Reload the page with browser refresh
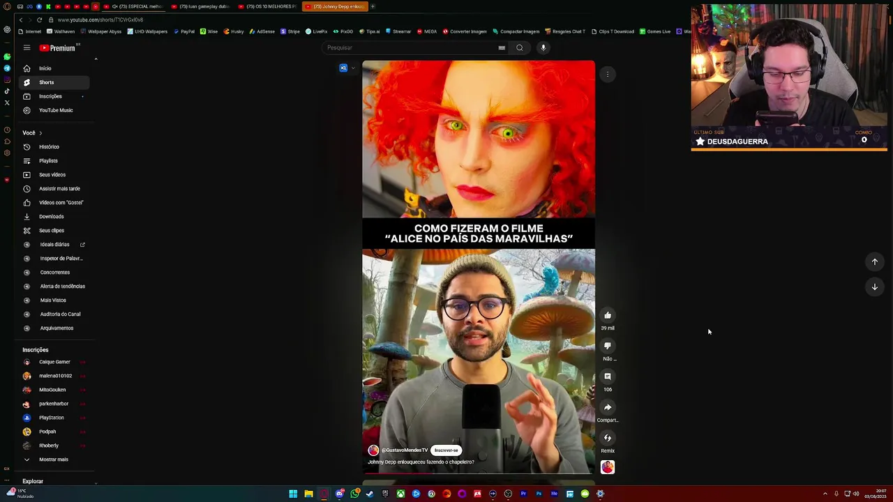 pos(39,20)
